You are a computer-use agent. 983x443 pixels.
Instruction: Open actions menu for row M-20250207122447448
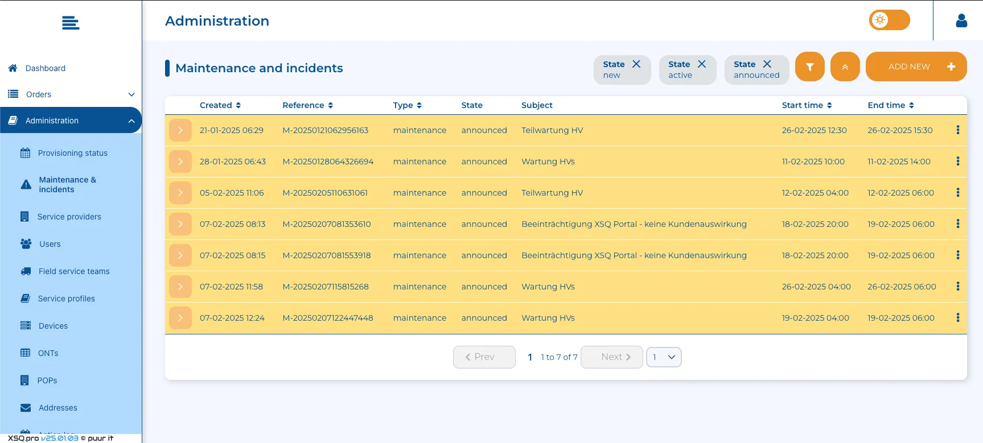(958, 318)
